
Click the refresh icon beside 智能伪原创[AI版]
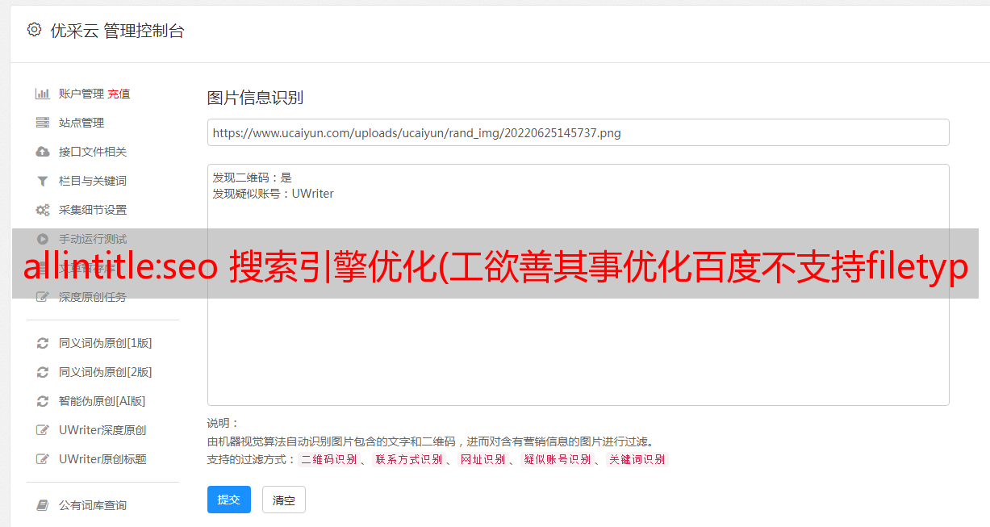coord(43,401)
